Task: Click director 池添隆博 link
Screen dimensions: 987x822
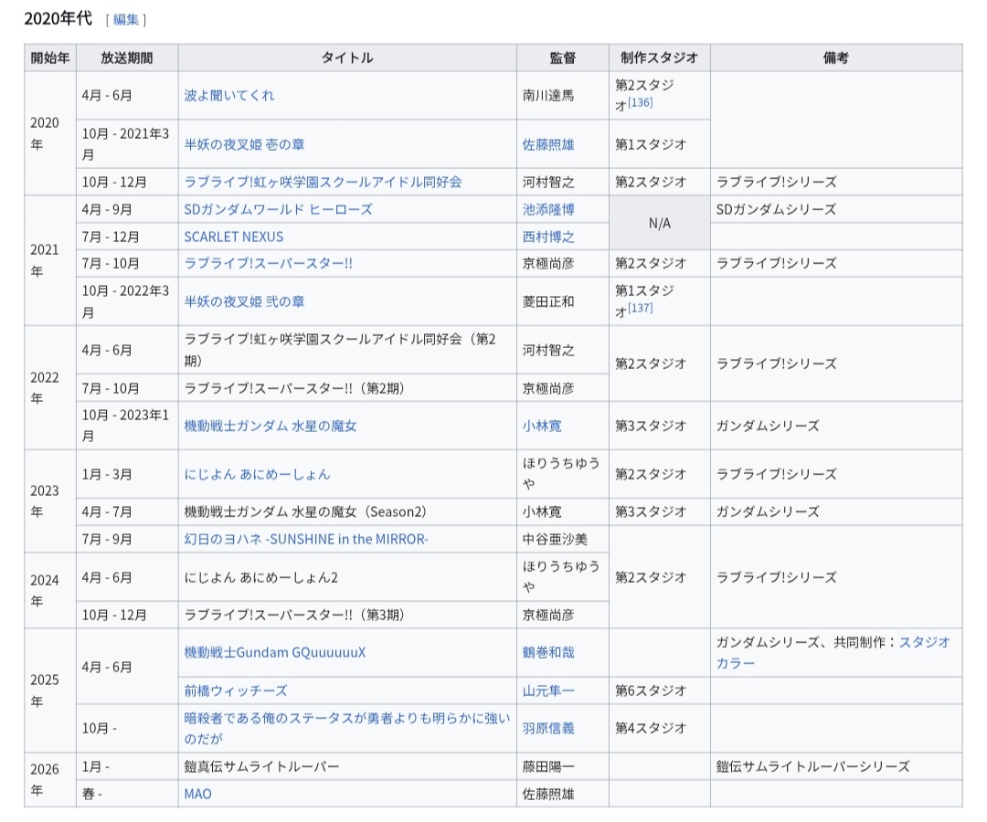Action: [548, 209]
